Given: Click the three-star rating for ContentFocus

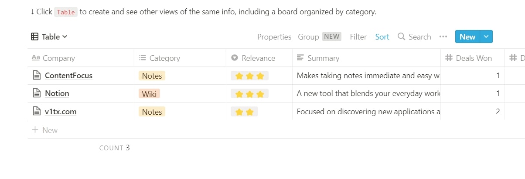Looking at the screenshot, I should pyautogui.click(x=249, y=76).
